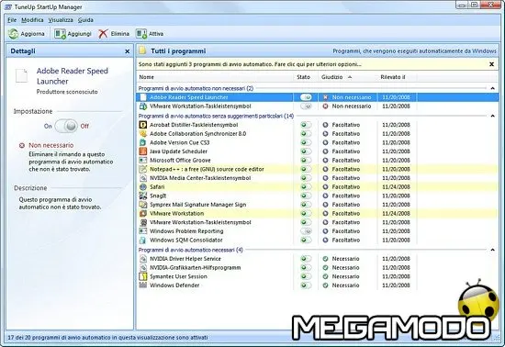
Task: Click the red X next to Non necessario in Dettagli
Action: (22, 145)
